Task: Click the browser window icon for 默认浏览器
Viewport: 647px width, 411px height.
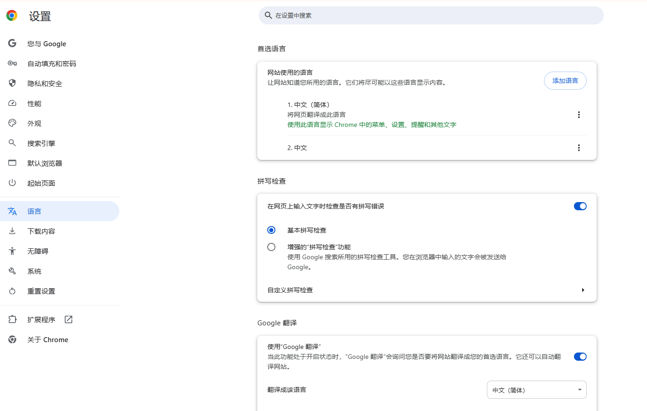Action: [12, 163]
